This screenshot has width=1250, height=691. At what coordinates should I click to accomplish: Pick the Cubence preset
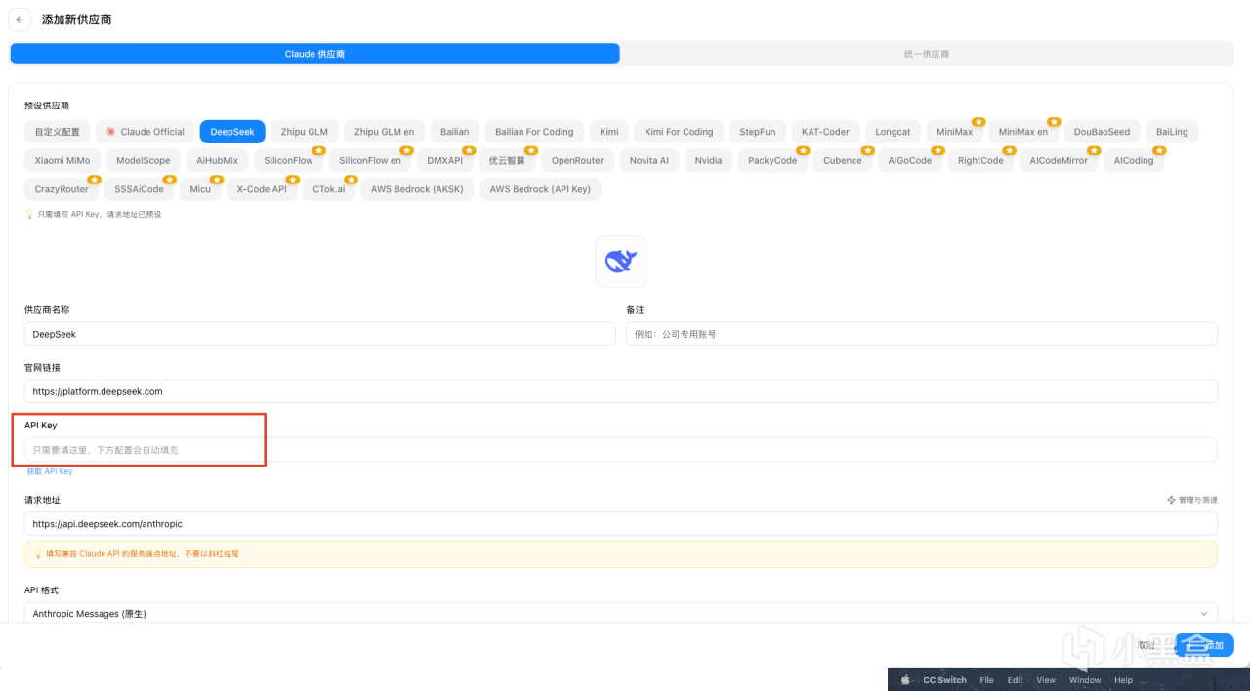pyautogui.click(x=843, y=161)
